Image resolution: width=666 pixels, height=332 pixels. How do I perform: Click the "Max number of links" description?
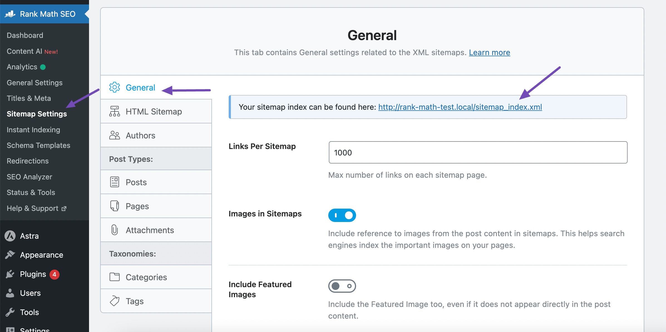[x=408, y=175]
